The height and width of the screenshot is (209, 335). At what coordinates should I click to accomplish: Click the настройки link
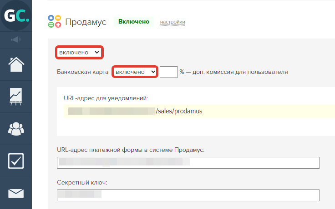(x=173, y=22)
